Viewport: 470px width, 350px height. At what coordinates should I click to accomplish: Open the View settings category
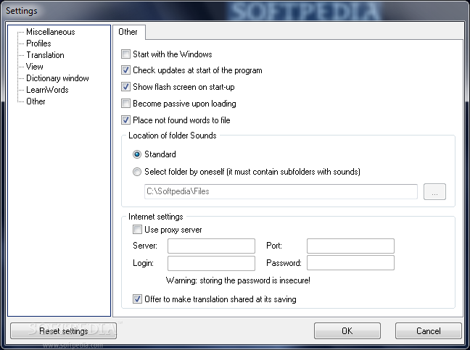point(35,67)
